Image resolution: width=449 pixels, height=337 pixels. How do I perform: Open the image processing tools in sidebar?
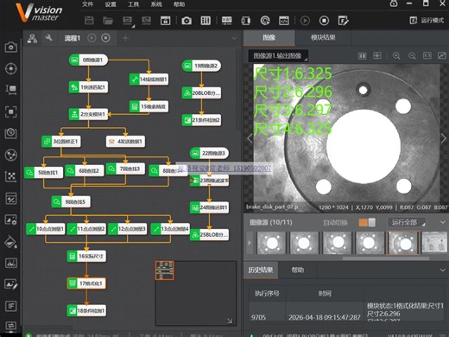pos(11,219)
